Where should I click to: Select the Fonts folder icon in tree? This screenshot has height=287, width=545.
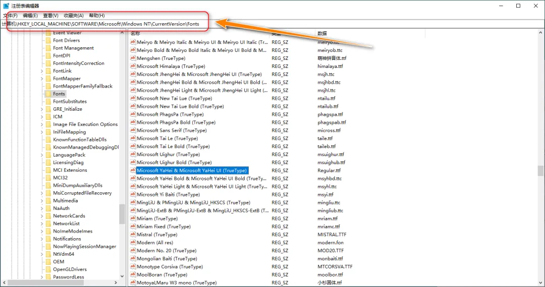coord(48,94)
